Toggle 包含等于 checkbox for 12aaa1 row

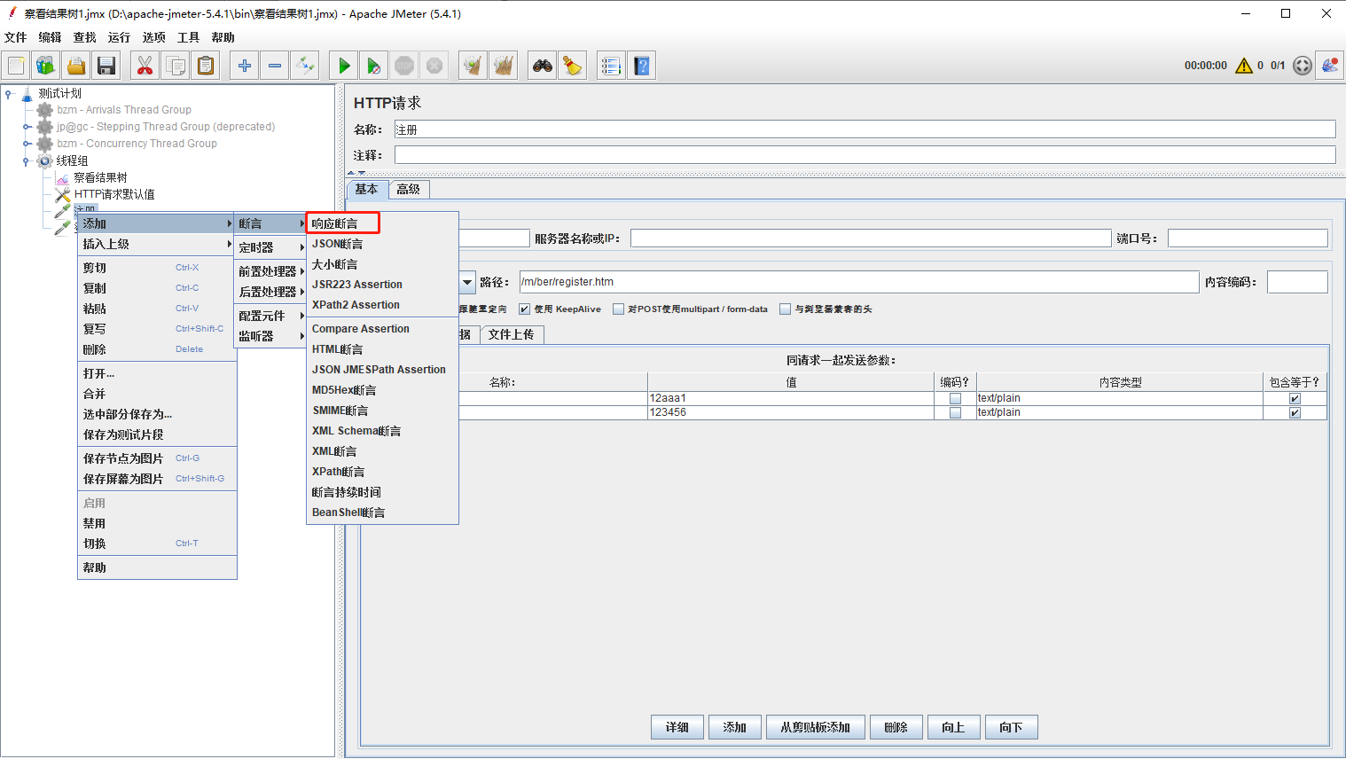pos(1295,399)
